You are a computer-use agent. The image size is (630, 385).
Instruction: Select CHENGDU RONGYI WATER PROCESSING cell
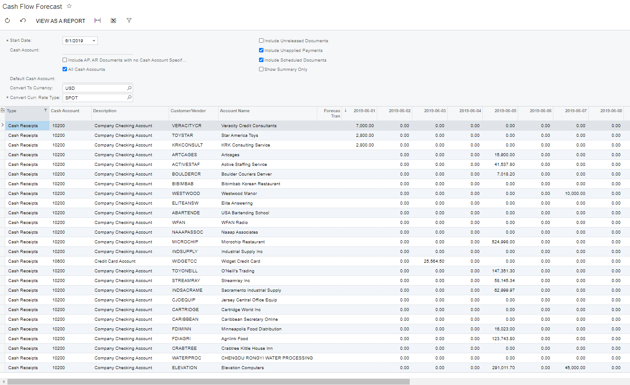point(267,358)
